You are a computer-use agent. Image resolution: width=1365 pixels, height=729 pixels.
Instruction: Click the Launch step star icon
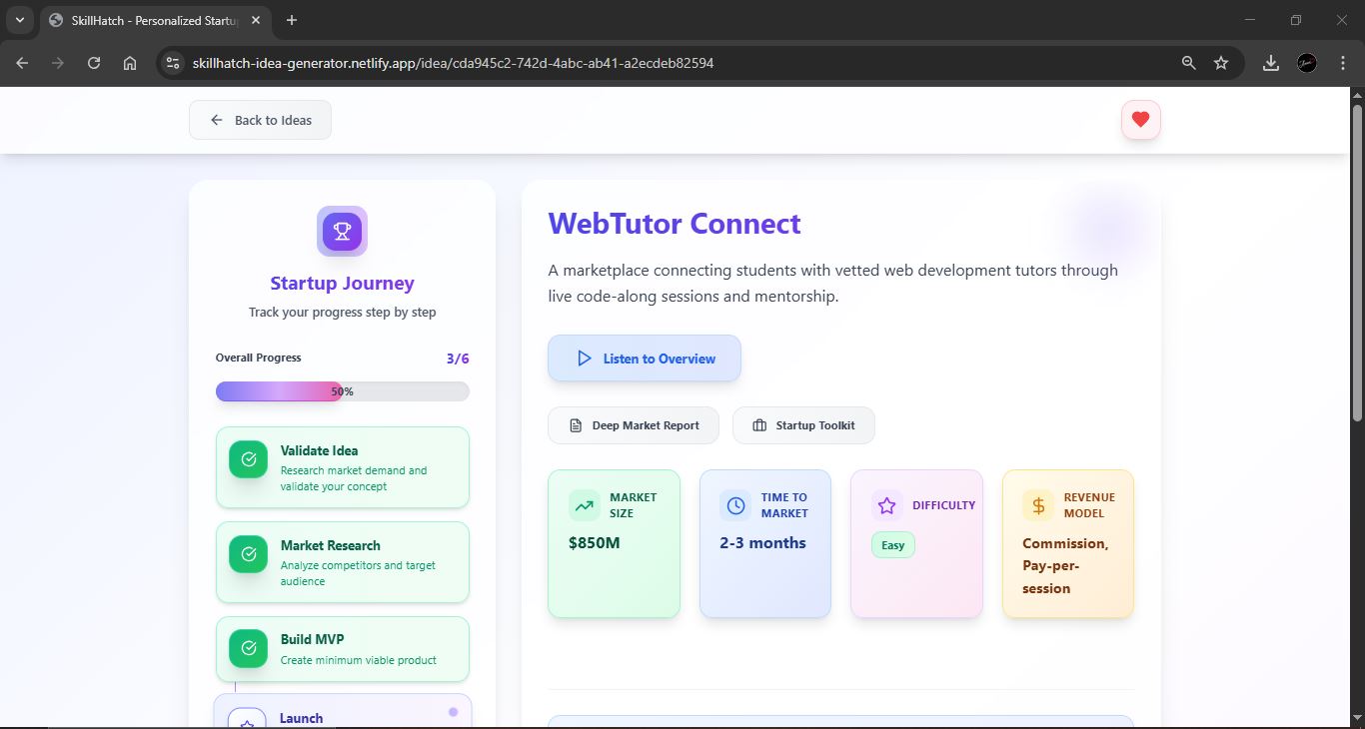pos(247,718)
